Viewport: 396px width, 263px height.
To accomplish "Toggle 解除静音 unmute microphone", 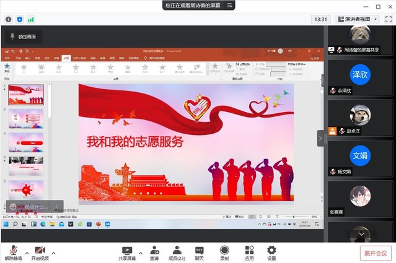I will click(14, 253).
